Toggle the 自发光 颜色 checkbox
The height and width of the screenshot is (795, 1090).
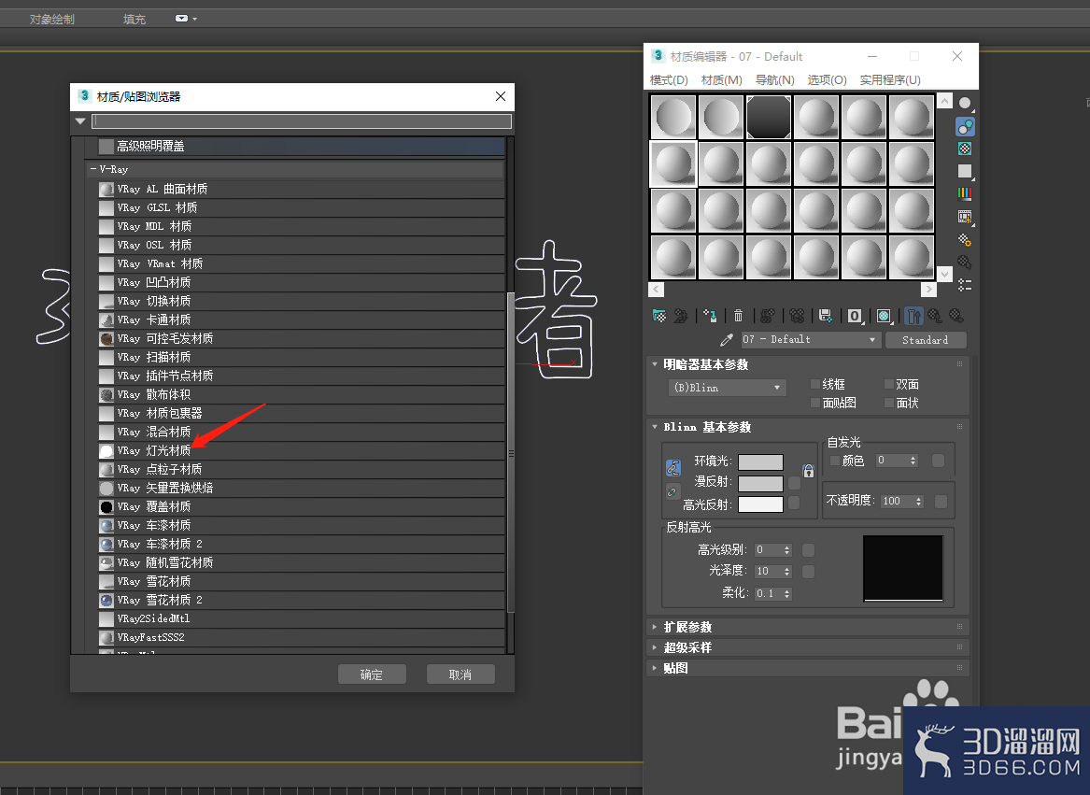tap(835, 461)
